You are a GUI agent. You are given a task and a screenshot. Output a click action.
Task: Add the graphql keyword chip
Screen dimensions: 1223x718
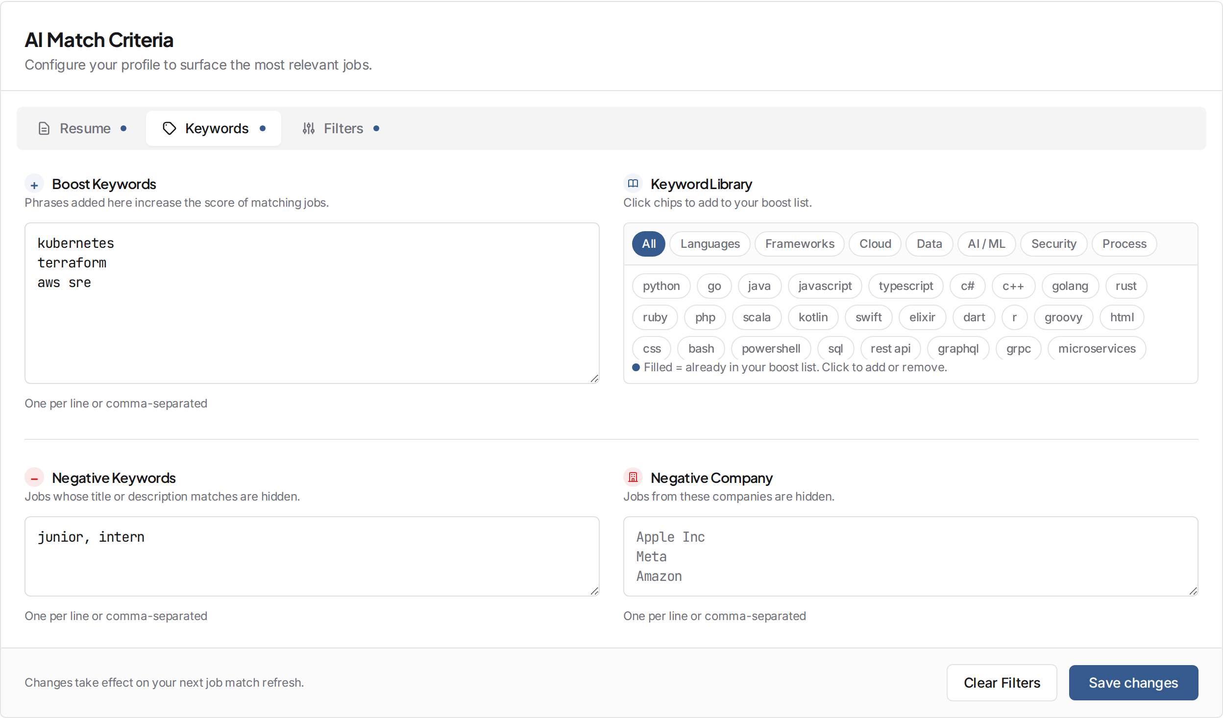tap(958, 348)
